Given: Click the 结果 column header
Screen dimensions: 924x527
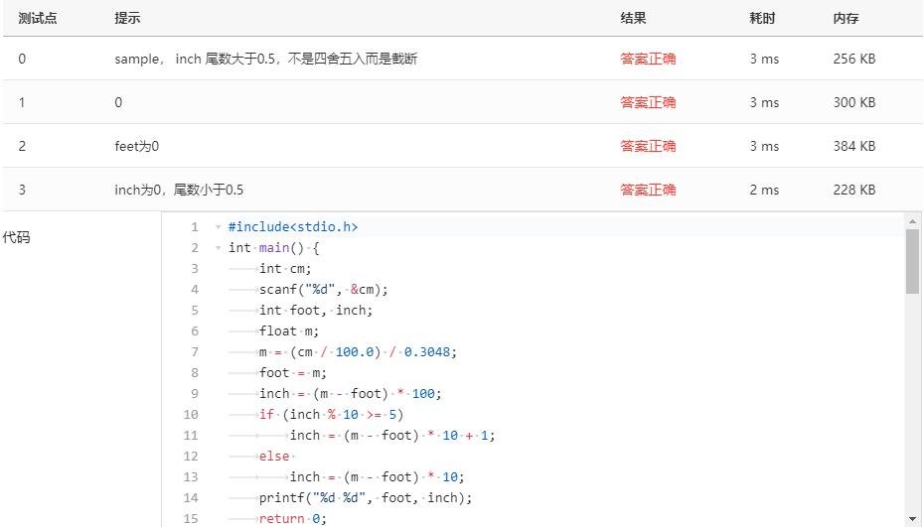Looking at the screenshot, I should click(x=634, y=18).
